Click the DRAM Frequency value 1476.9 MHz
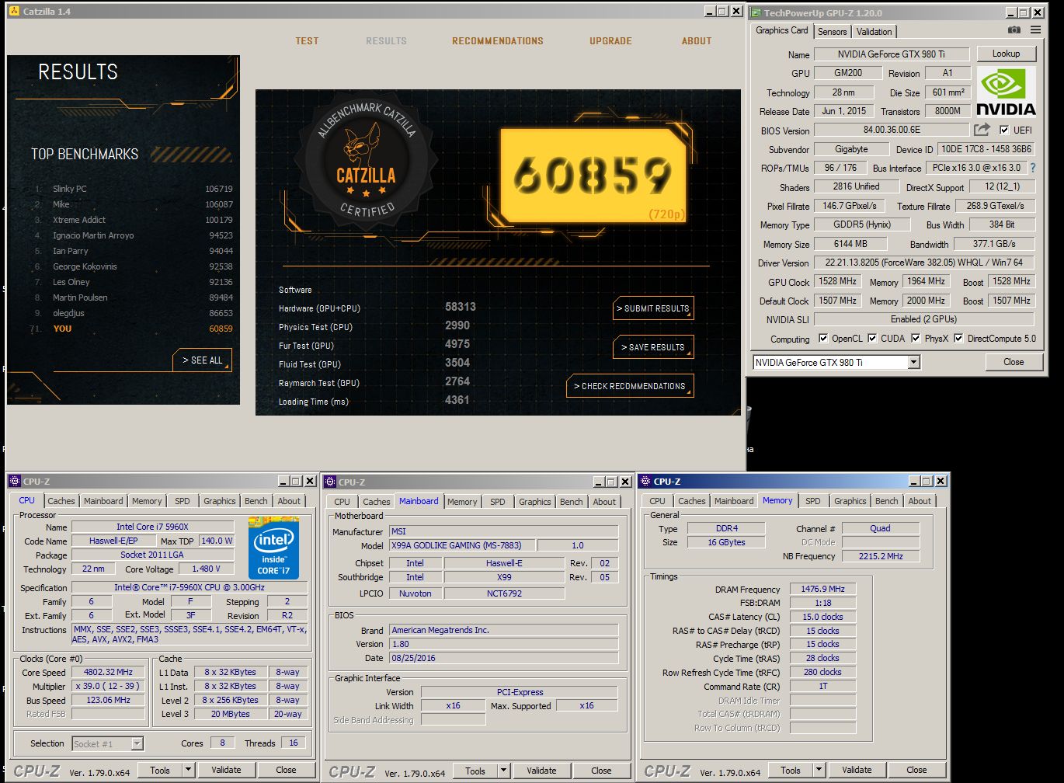Screen dimensions: 1064x783 click(822, 590)
